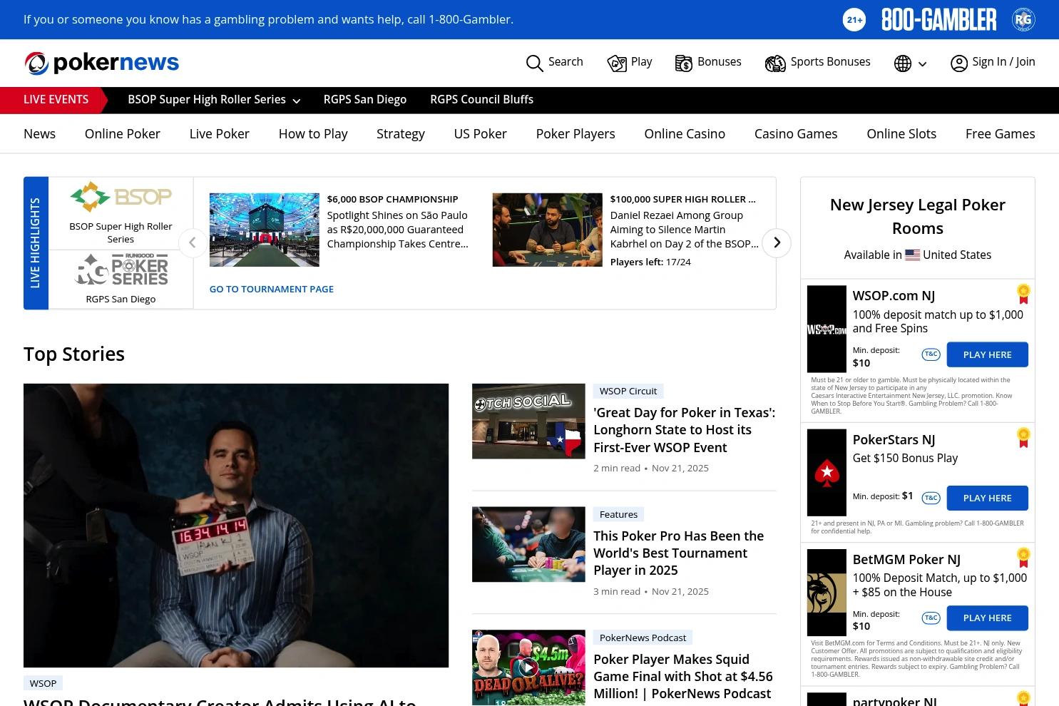The height and width of the screenshot is (706, 1059).
Task: Open the Free Games menu
Action: pyautogui.click(x=1001, y=134)
